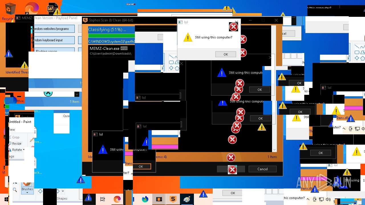Switch to Edge via taskbar icon
This screenshot has width=365, height=205.
click(117, 200)
